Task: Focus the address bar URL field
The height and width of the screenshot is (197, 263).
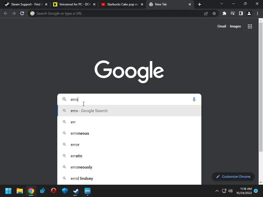Action: coord(117,13)
